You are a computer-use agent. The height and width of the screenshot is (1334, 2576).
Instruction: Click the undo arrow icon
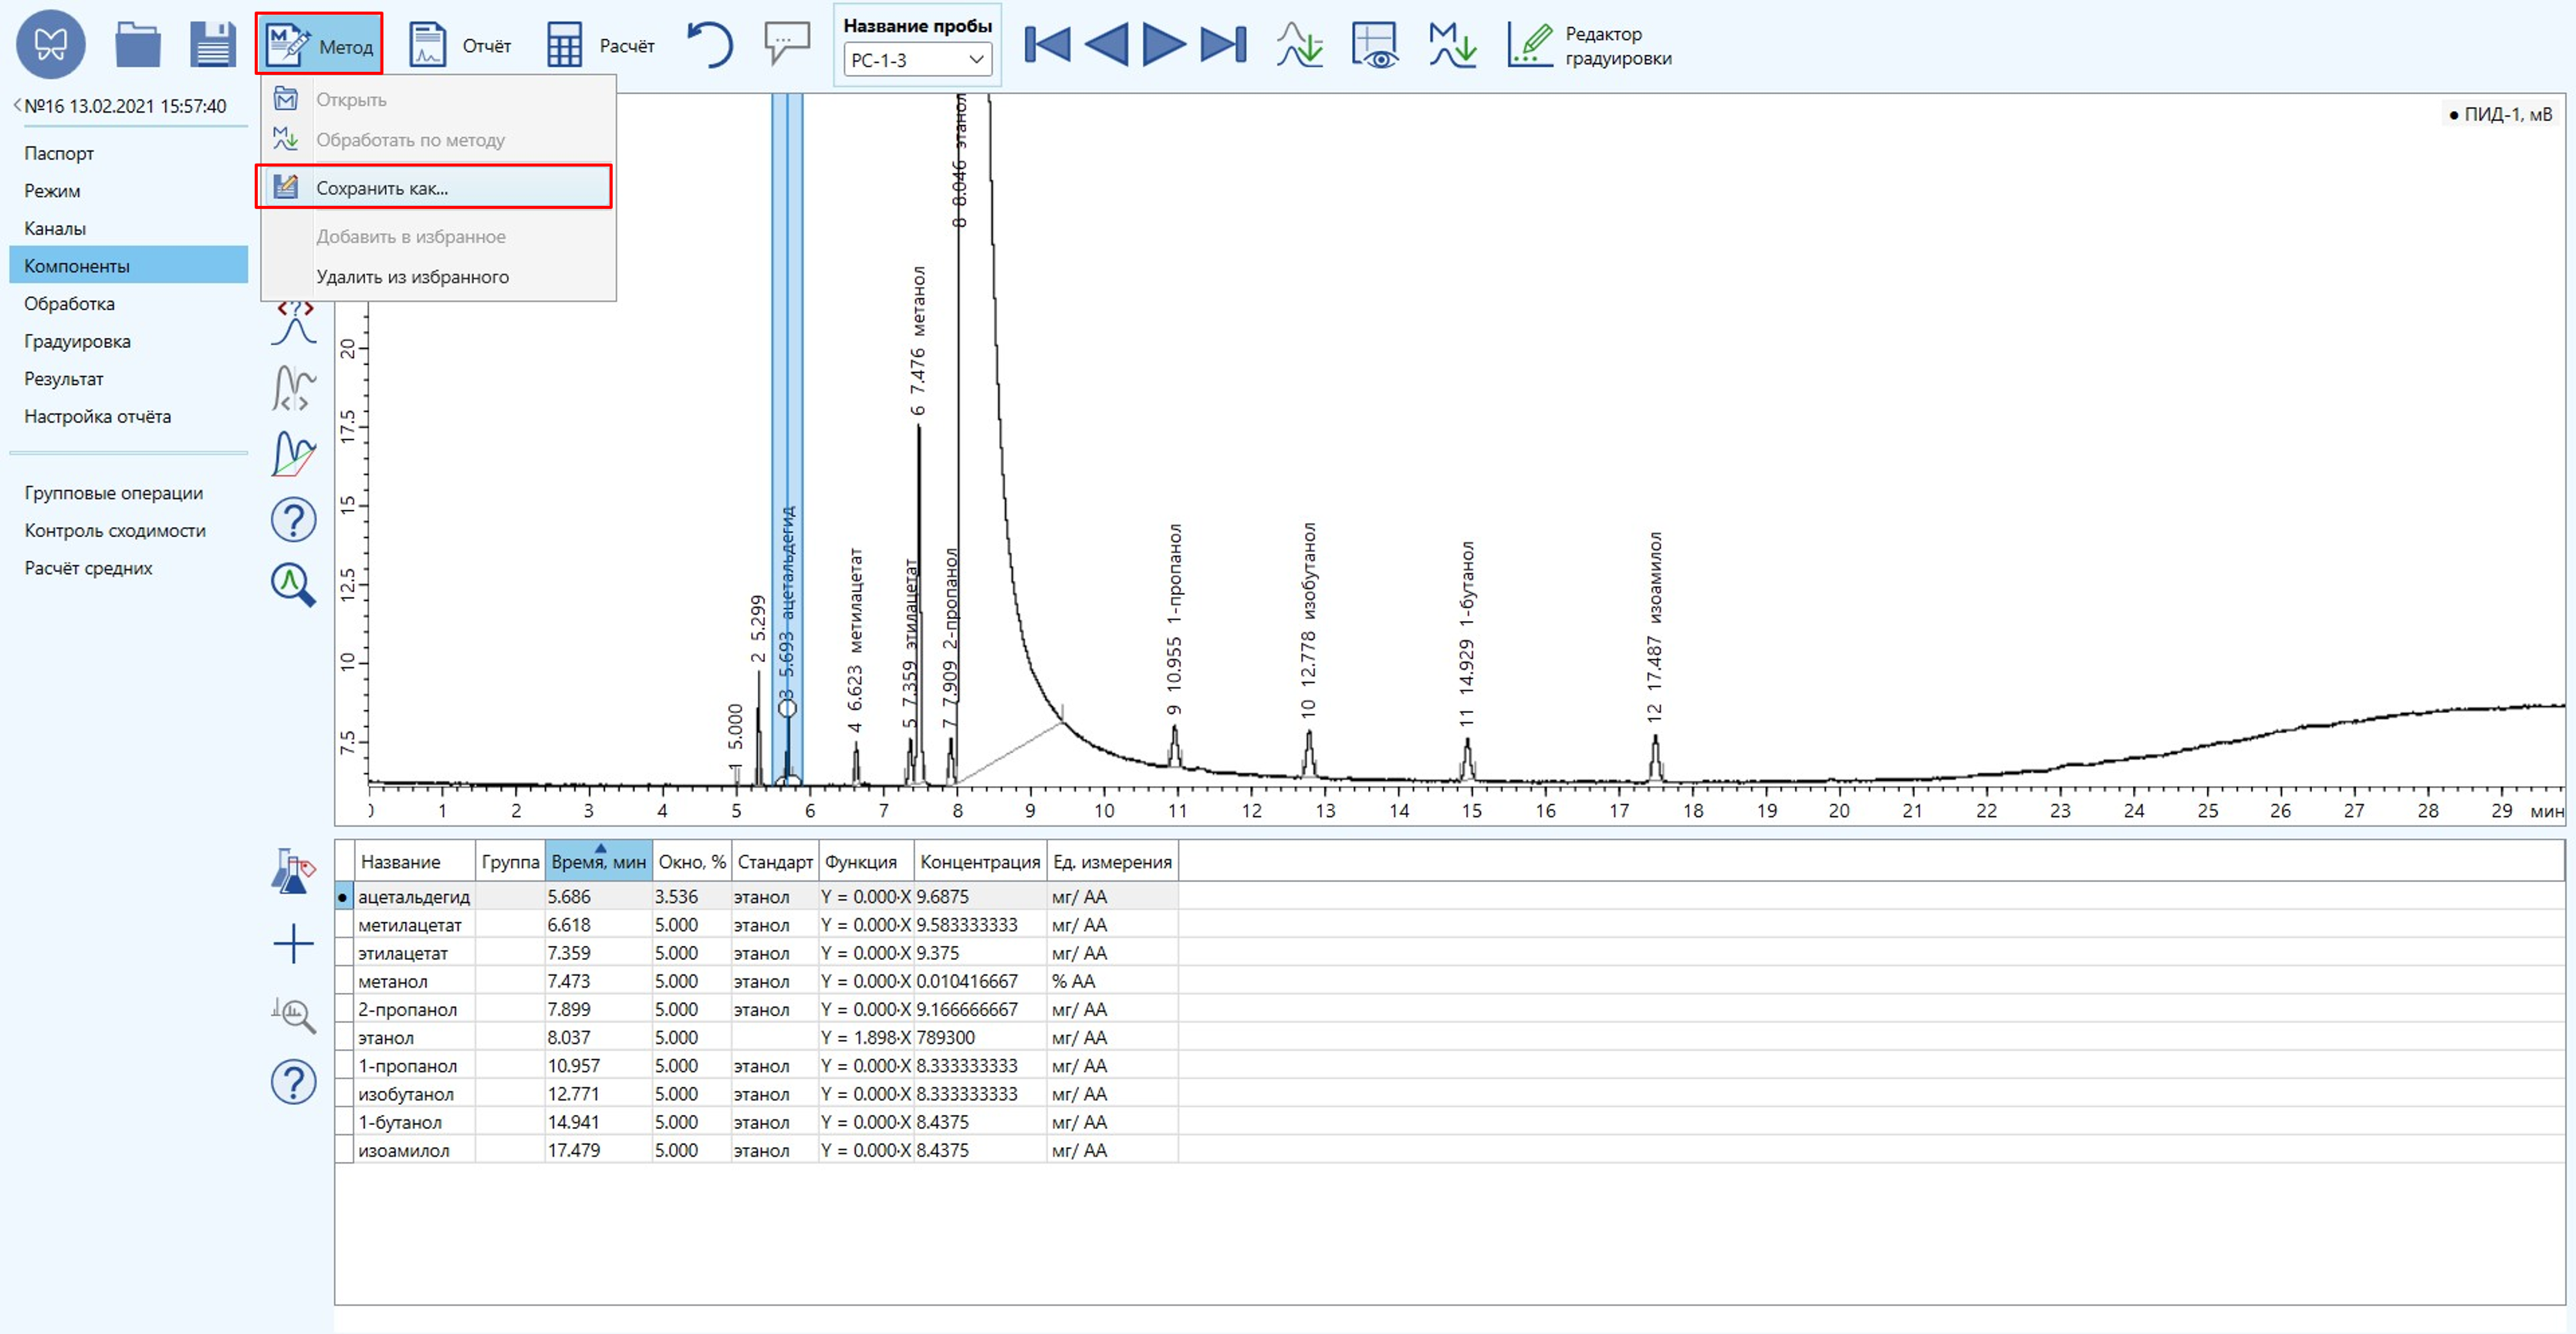click(x=710, y=45)
